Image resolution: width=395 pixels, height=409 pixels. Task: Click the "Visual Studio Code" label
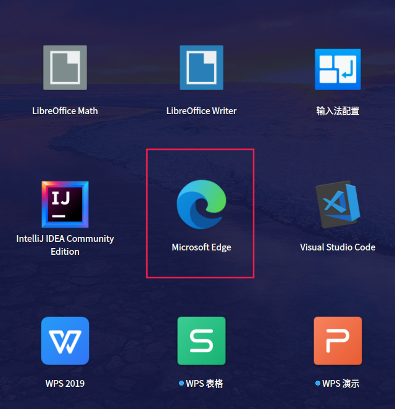tap(338, 247)
